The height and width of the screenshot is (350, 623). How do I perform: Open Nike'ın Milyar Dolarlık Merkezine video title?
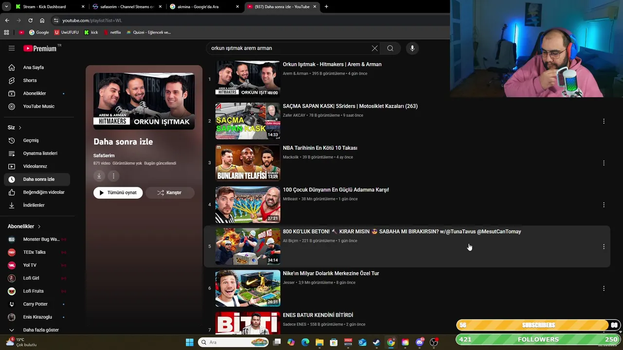point(331,274)
